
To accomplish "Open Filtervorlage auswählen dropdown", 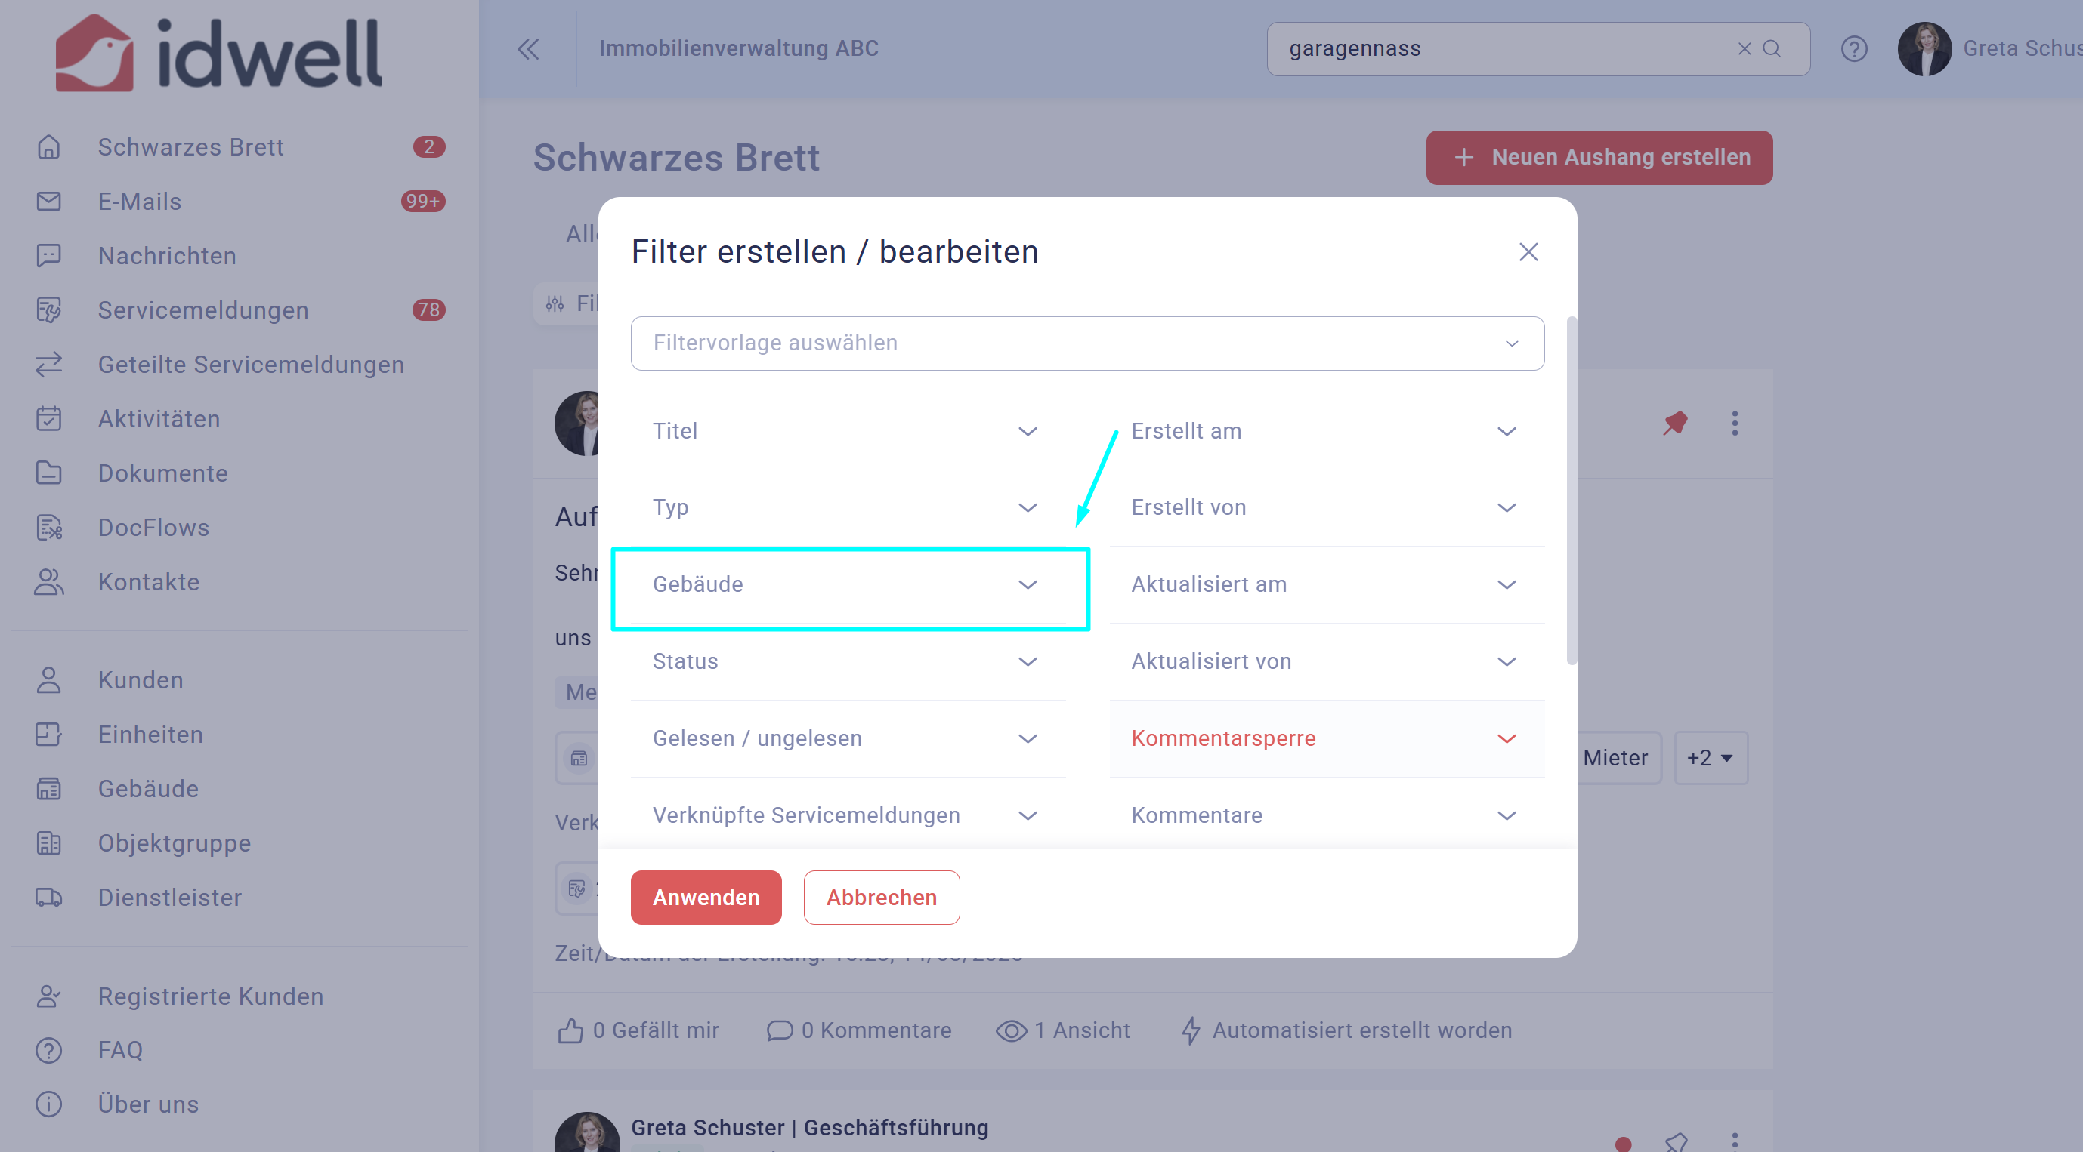I will click(1086, 343).
